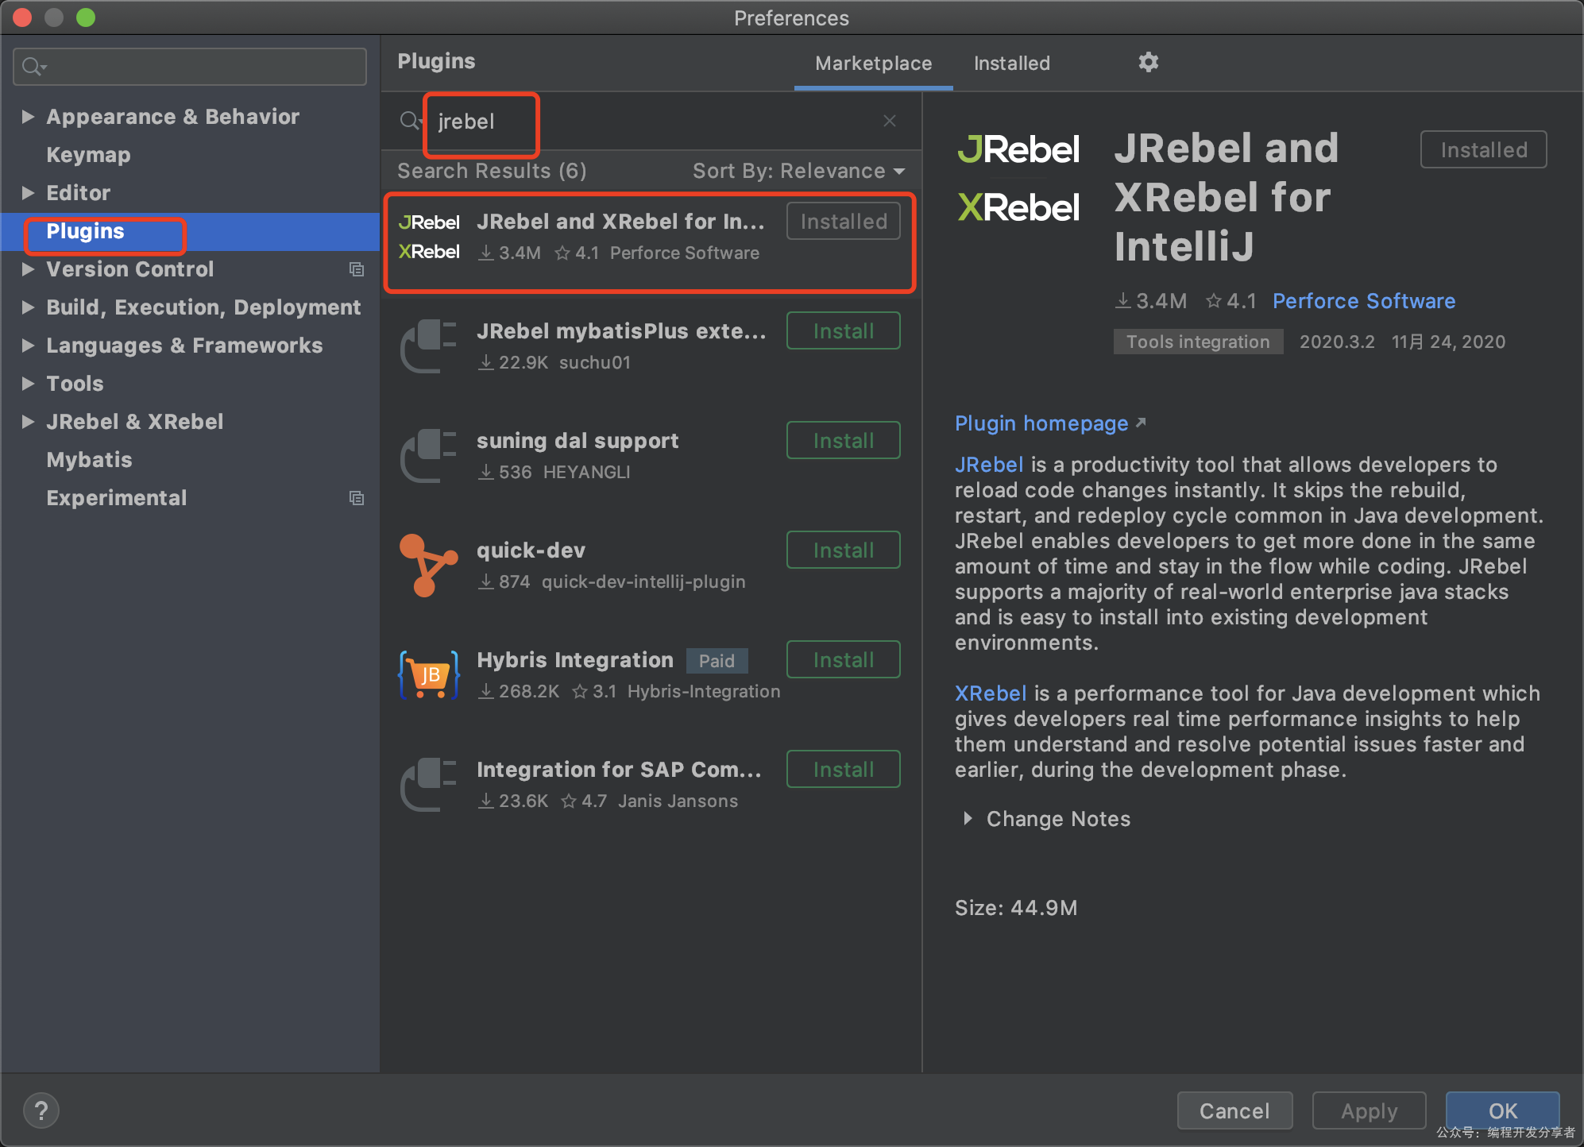Screen dimensions: 1584x1147
Task: Select the quick-dev plugin row title
Action: tap(531, 550)
